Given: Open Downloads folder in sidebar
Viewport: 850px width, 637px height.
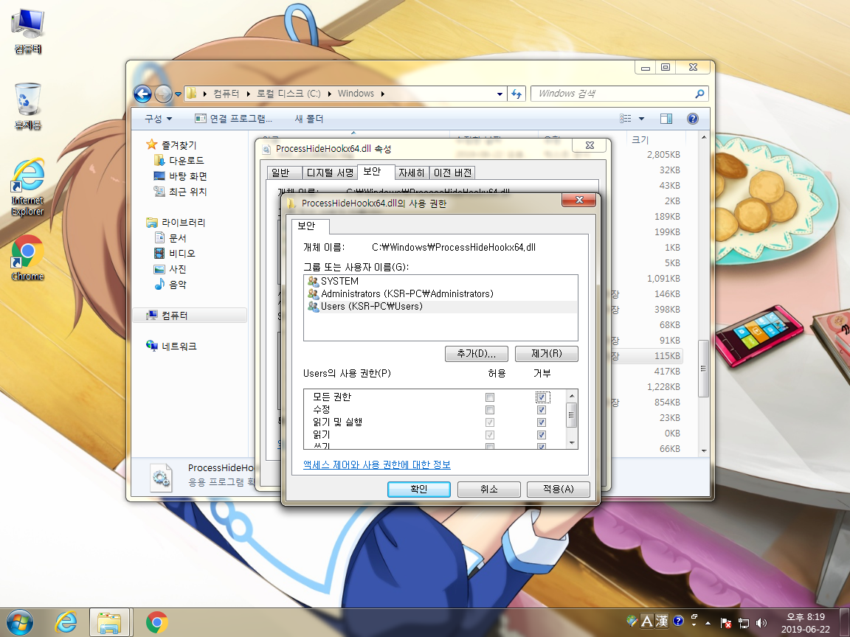Looking at the screenshot, I should tap(179, 160).
